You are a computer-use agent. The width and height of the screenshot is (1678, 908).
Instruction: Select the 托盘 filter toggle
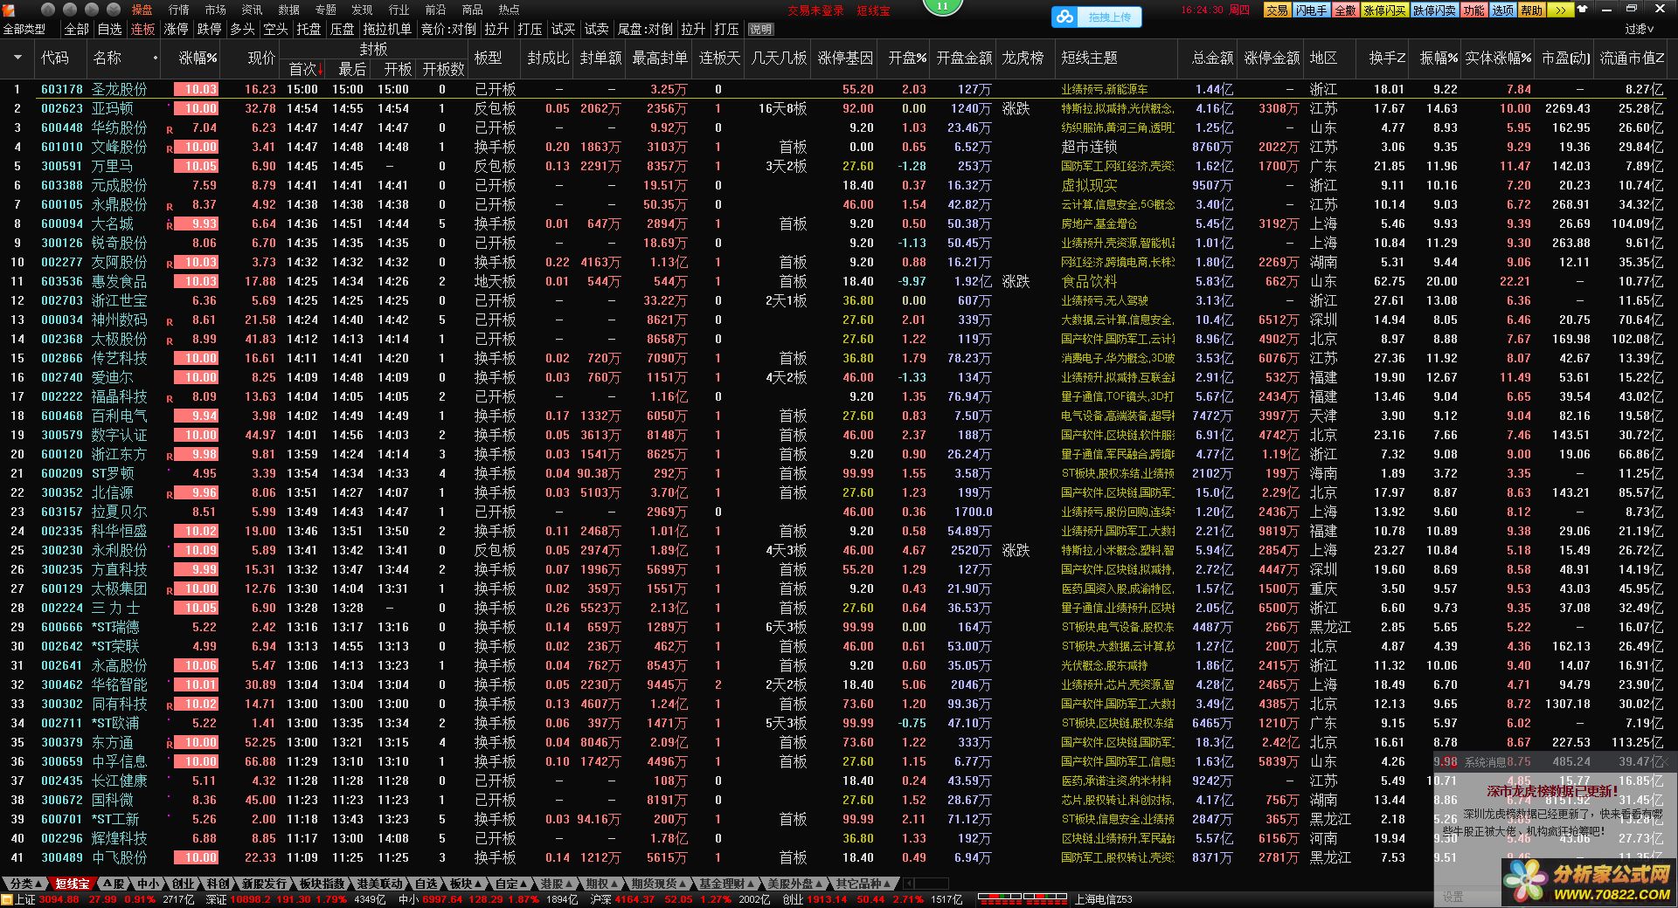309,29
